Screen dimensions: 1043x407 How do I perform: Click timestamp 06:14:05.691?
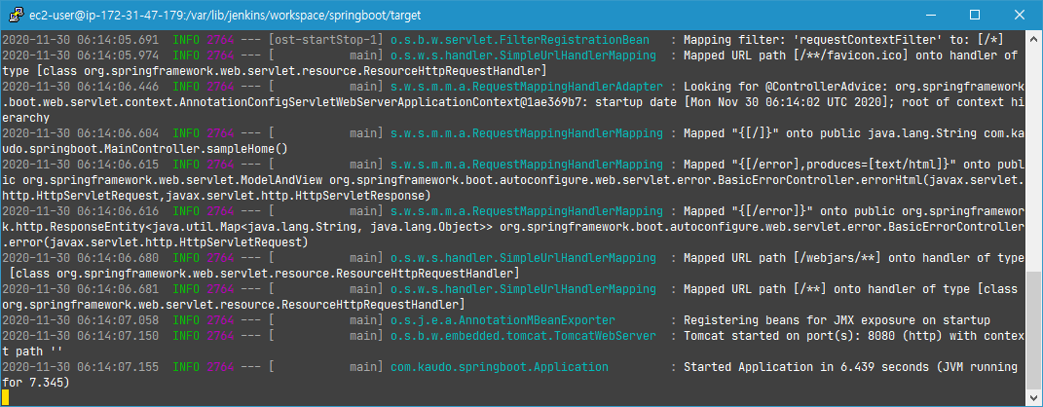pos(120,39)
